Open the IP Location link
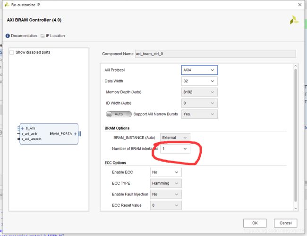Screen dimensions: 307x236 click(55, 36)
